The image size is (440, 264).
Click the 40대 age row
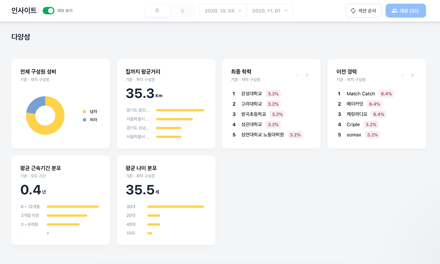[x=143, y=225]
